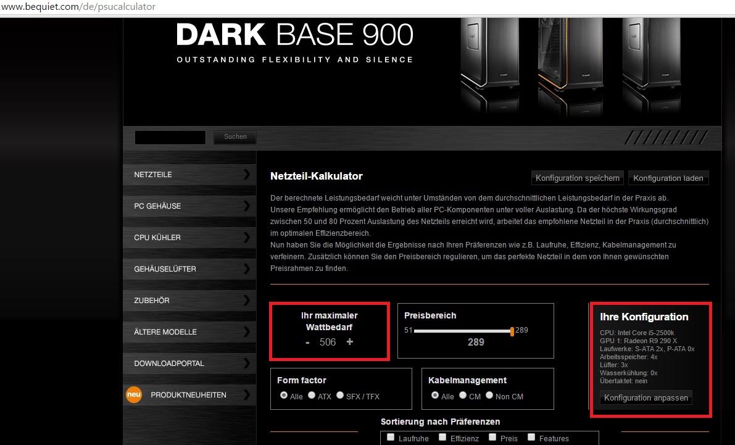Open the ZUBEHÖR menu item
This screenshot has width=735, height=445.
pyautogui.click(x=189, y=300)
